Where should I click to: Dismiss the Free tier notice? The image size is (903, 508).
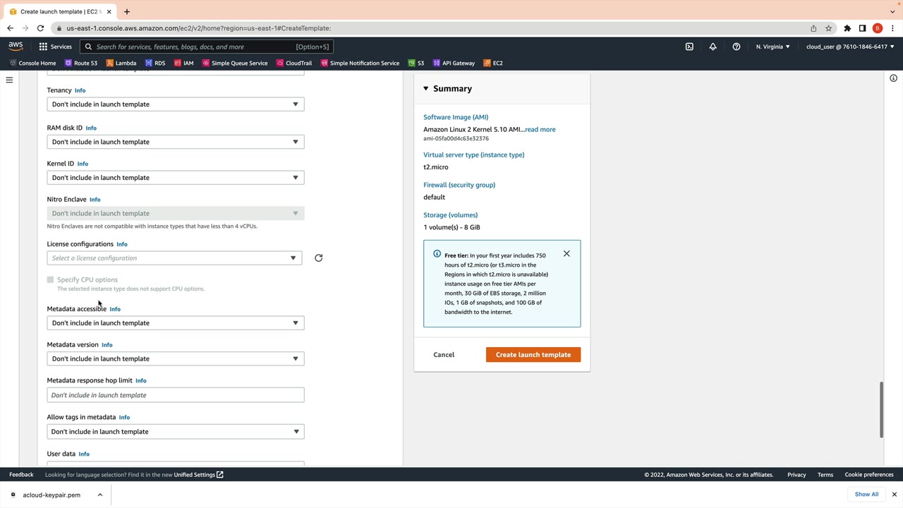(566, 254)
